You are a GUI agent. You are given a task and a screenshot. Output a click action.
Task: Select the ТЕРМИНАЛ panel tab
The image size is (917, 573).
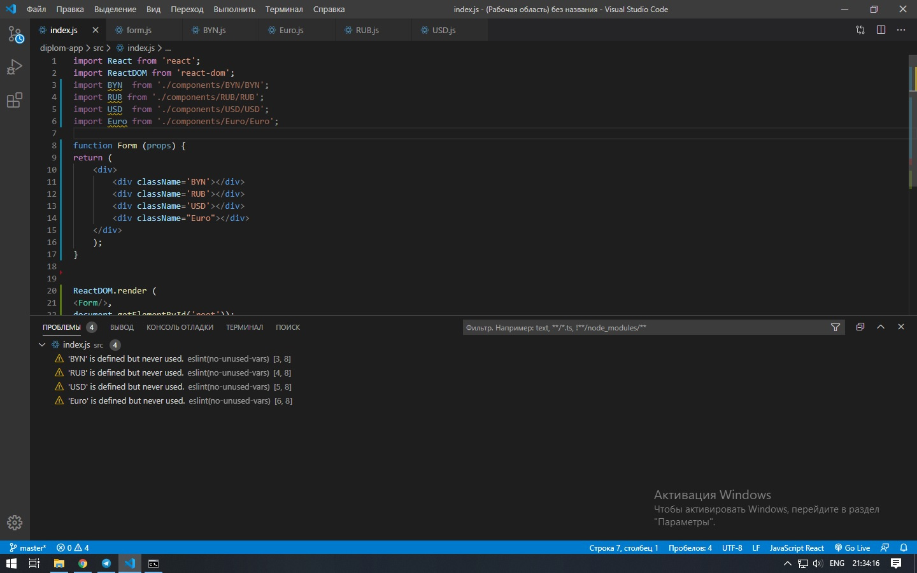[245, 327]
